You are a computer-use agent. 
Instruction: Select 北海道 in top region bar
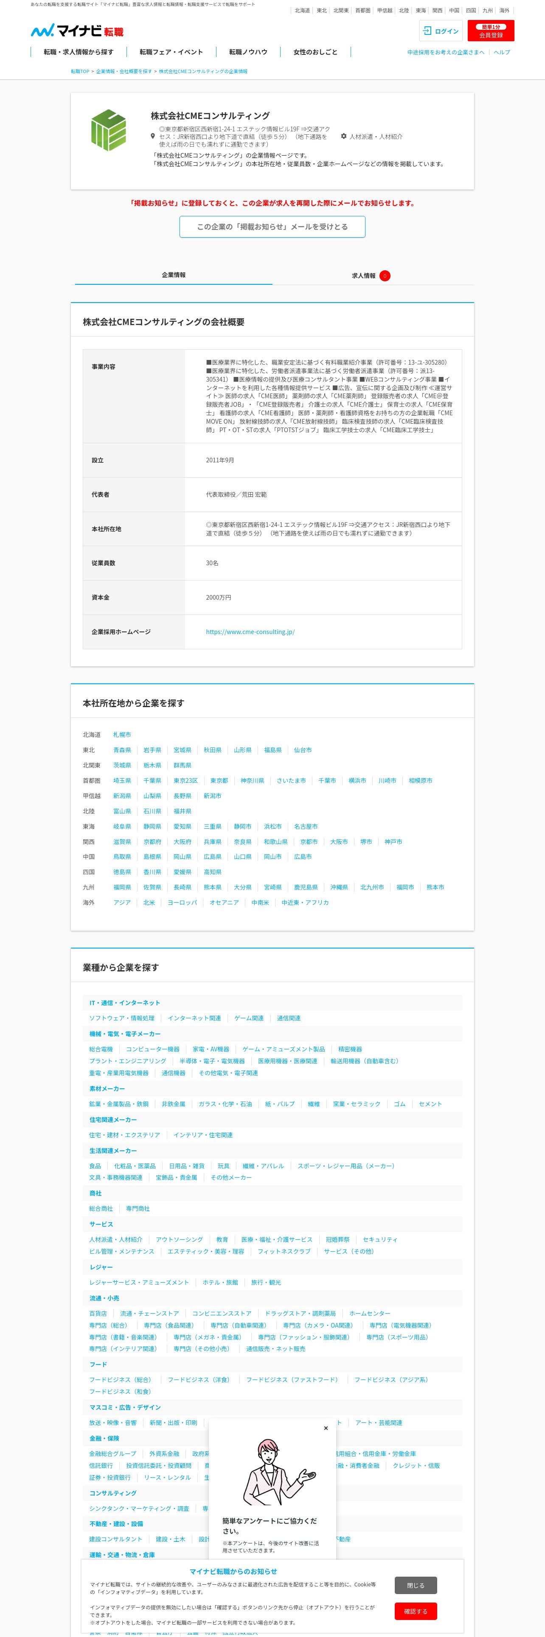point(302,10)
